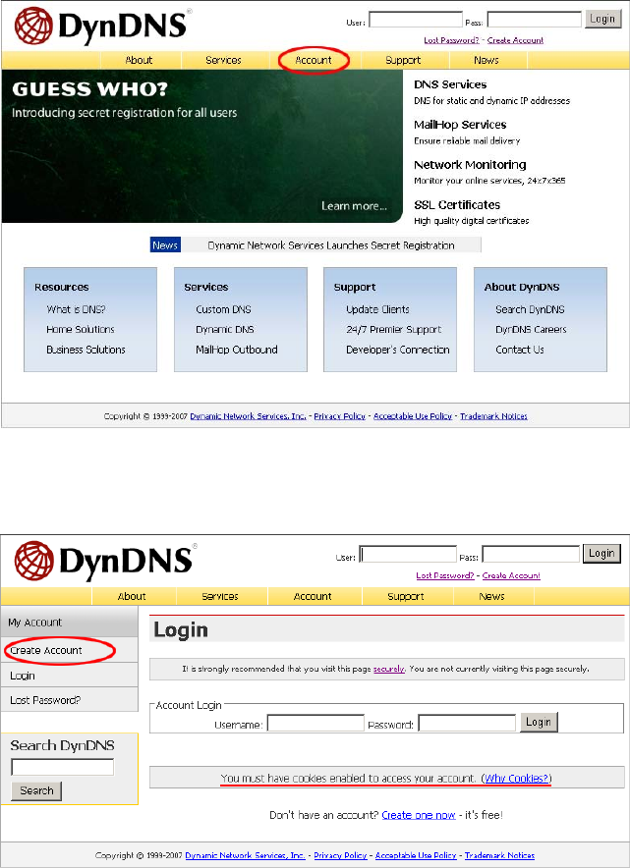Open Privacy Policy in the Login page footer

coord(342,855)
